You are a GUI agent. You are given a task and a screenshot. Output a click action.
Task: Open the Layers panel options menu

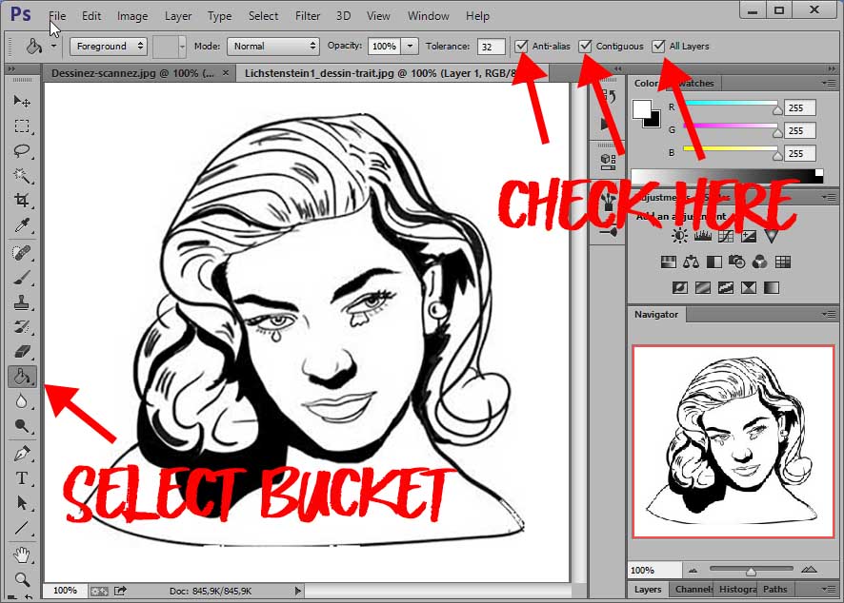829,589
